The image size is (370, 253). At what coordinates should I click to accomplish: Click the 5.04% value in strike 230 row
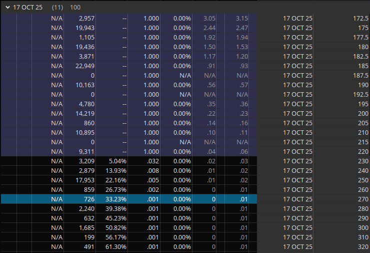click(x=117, y=161)
